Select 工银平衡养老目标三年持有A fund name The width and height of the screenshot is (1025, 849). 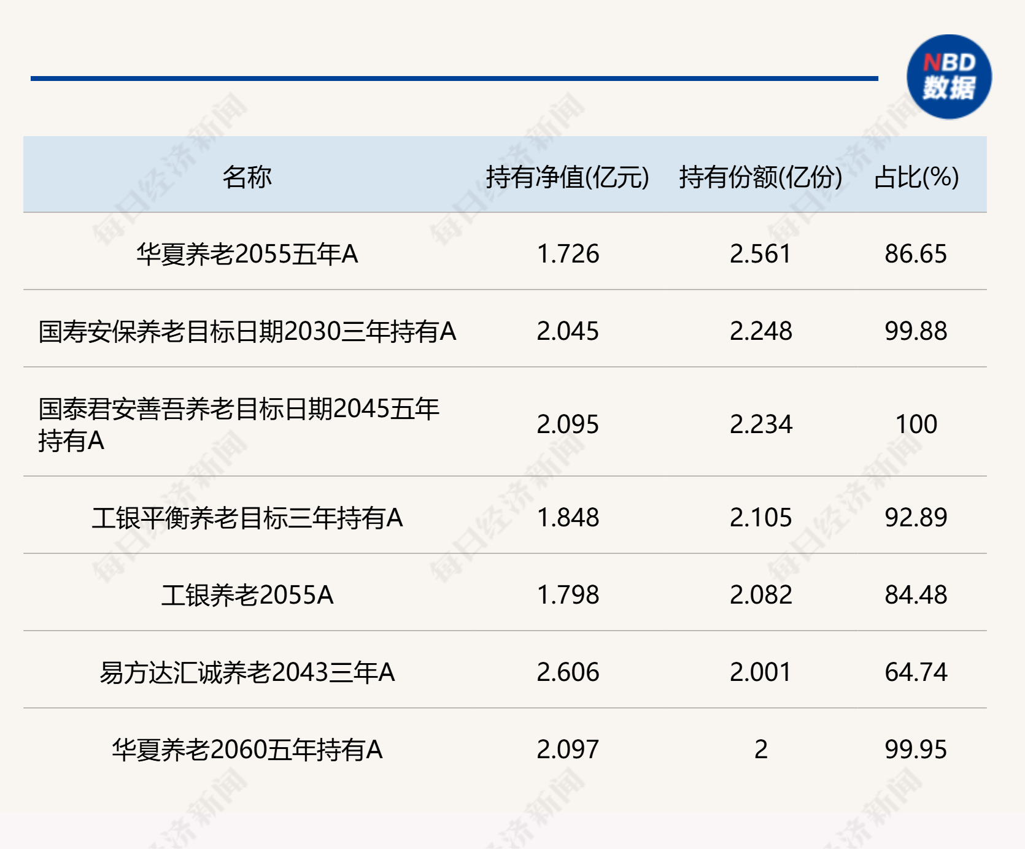[x=247, y=518]
